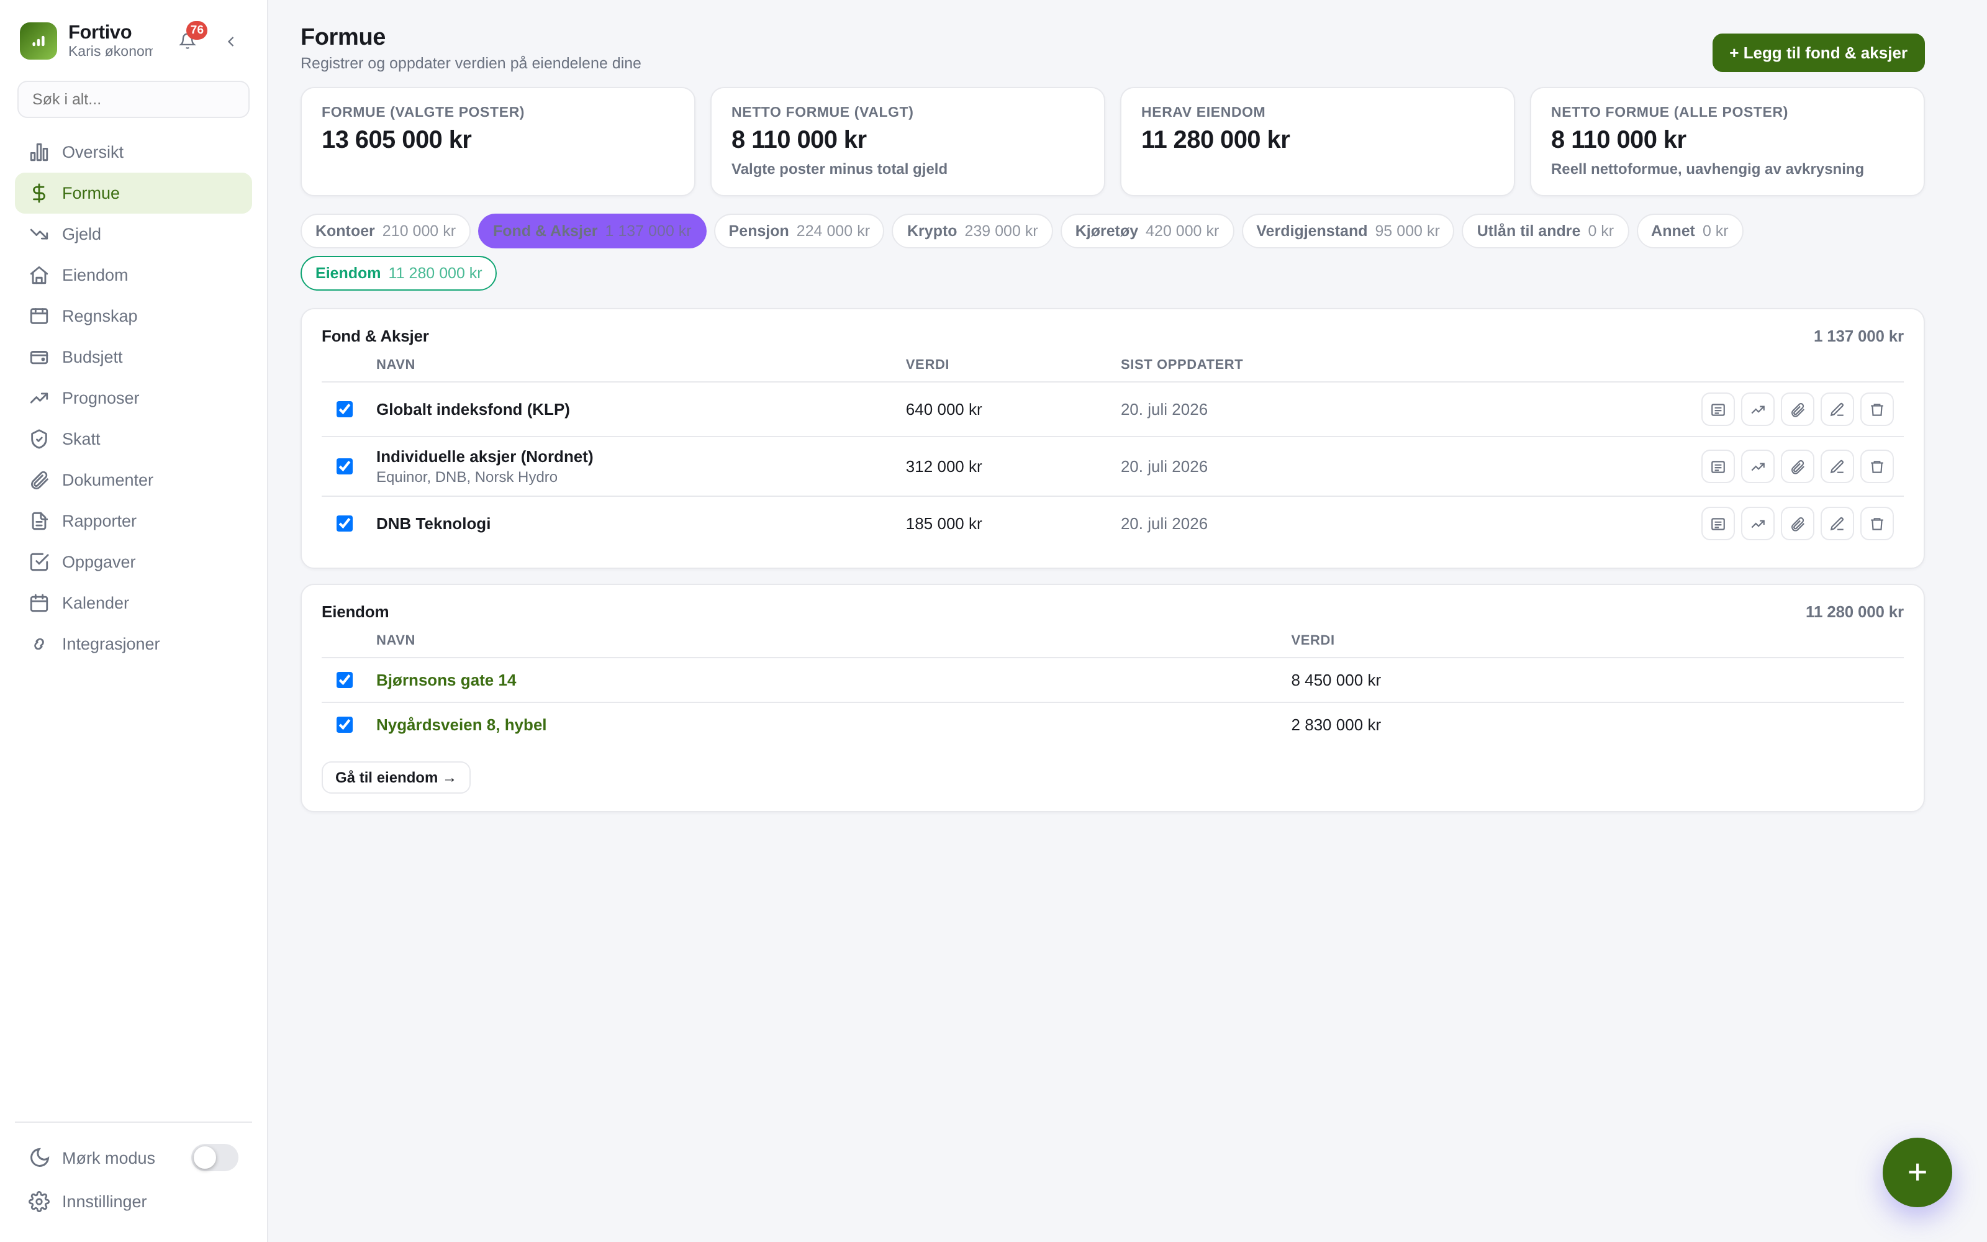Open the Nygårdsveien 8, hybel link
1987x1242 pixels.
point(461,725)
